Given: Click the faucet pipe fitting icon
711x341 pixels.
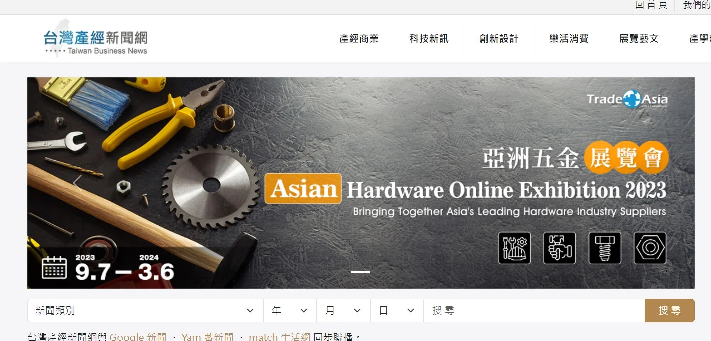Looking at the screenshot, I should (x=560, y=248).
